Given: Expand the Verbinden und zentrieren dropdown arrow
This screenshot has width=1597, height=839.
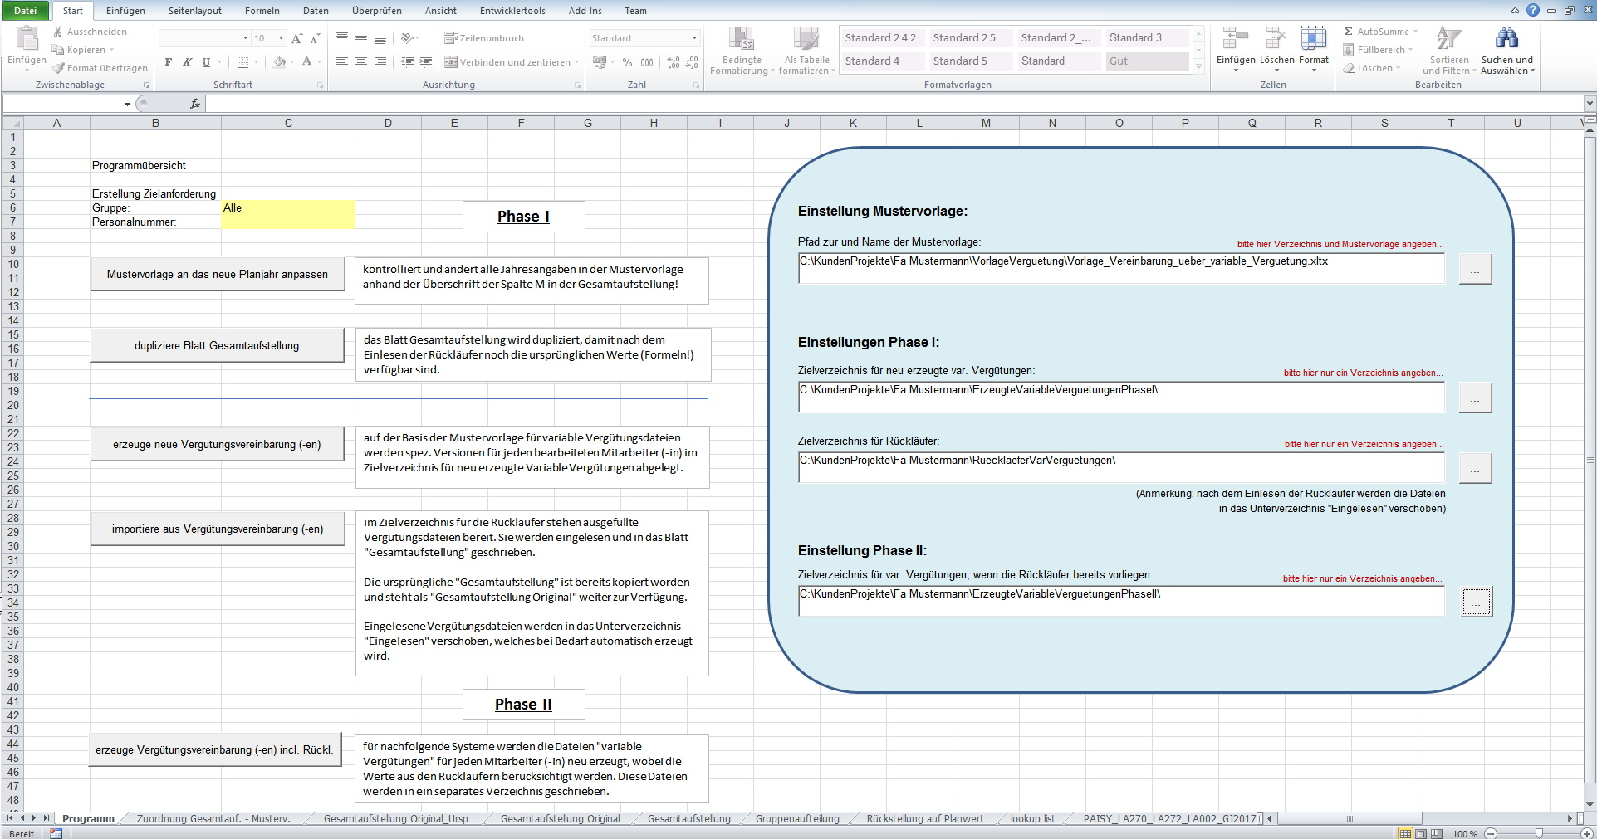Looking at the screenshot, I should coord(577,62).
